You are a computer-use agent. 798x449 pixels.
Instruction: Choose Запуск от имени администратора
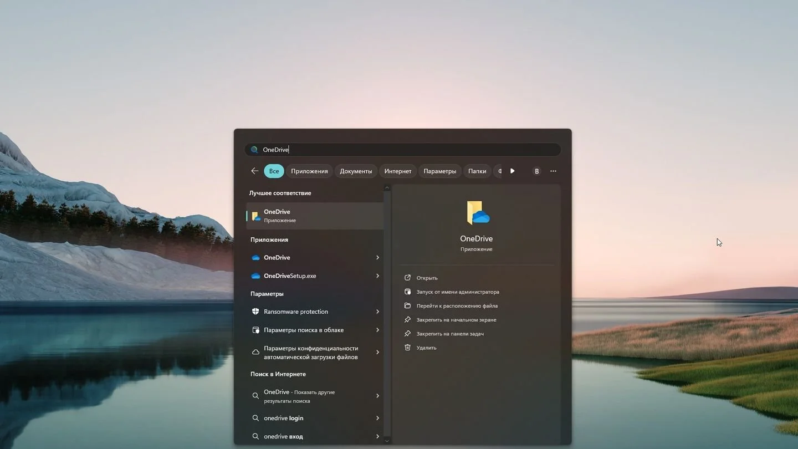[x=458, y=292]
